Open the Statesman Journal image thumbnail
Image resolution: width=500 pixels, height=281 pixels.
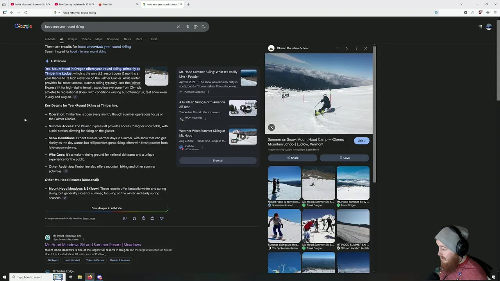(284, 183)
